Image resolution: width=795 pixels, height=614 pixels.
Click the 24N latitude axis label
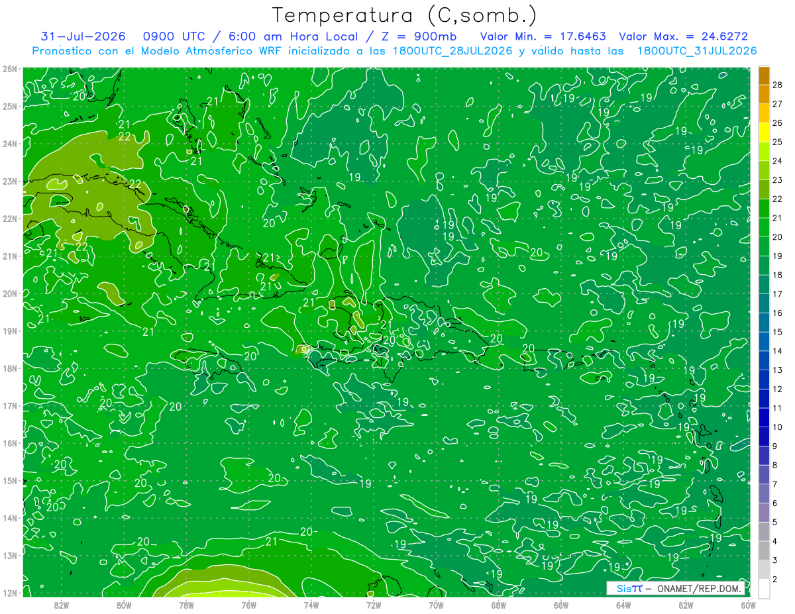(x=9, y=144)
